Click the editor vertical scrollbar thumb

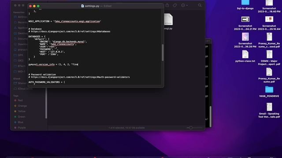point(163,53)
